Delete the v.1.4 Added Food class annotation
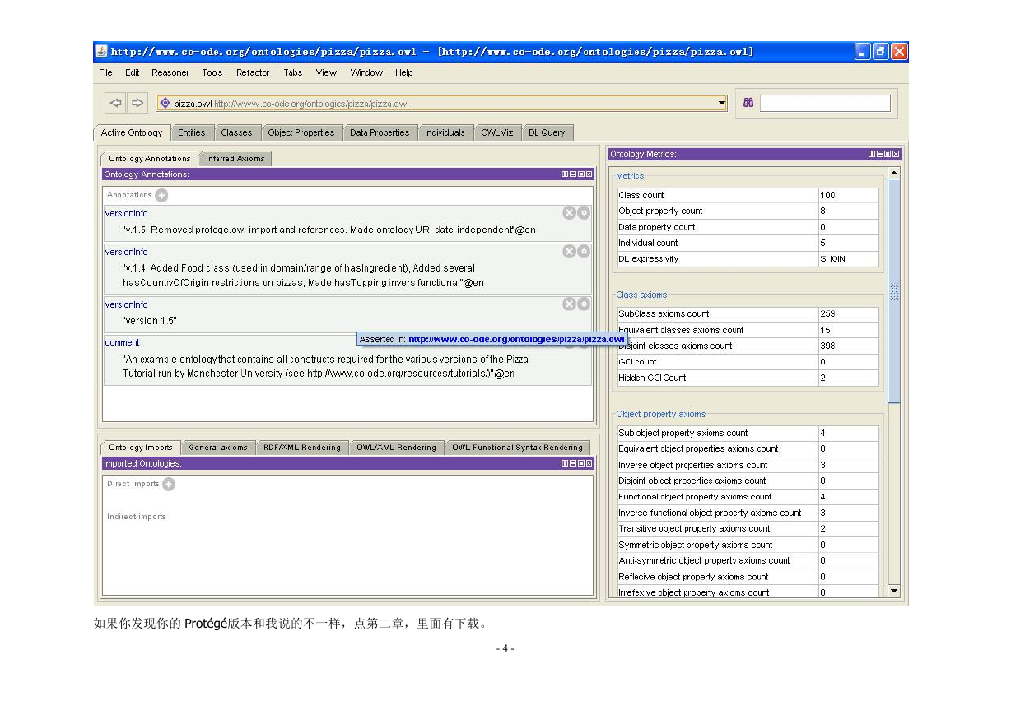This screenshot has width=1011, height=715. coord(569,251)
